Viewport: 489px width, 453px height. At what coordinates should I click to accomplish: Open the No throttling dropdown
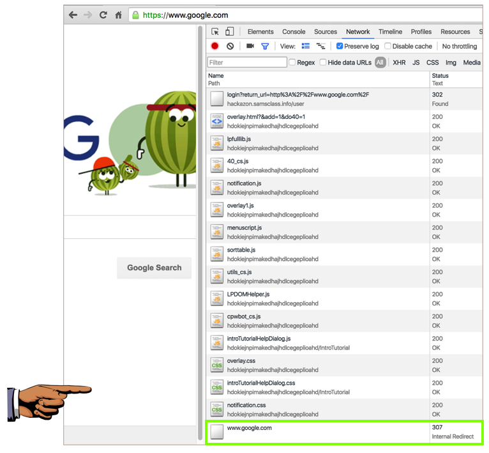[x=460, y=47]
